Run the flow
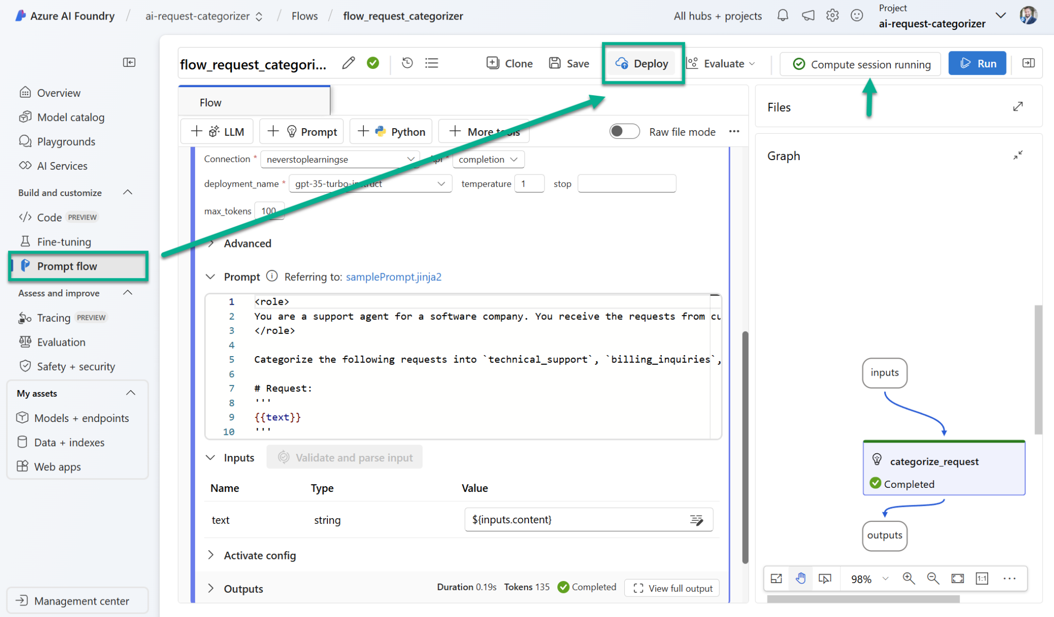The image size is (1054, 617). click(x=977, y=63)
